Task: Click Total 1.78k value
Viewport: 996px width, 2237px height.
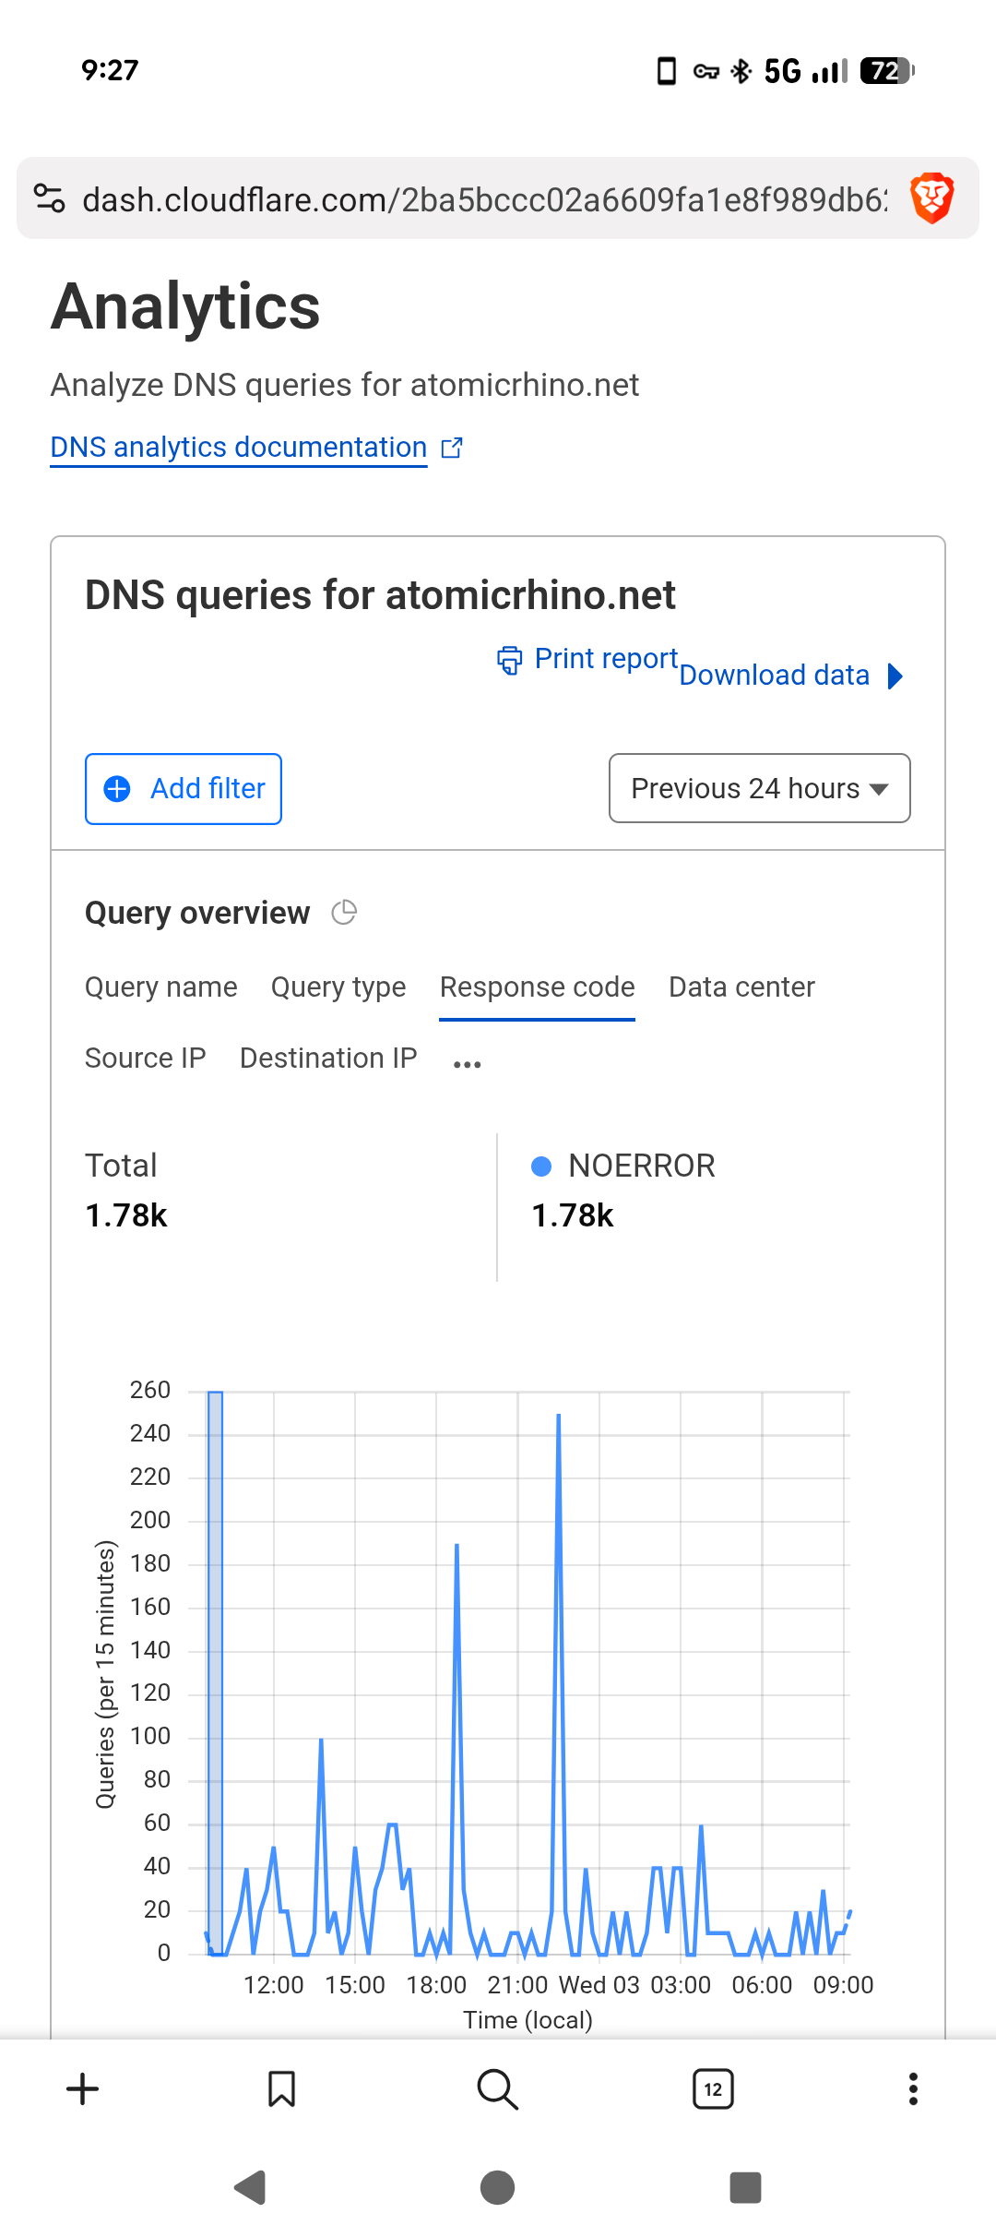Action: point(126,1216)
